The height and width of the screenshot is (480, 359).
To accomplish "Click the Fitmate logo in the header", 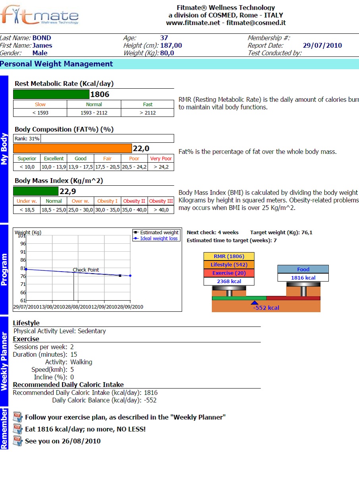I will click(39, 15).
